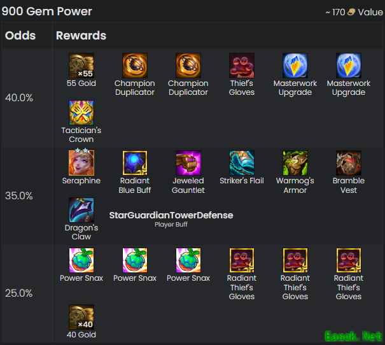Click the 55 Gold coin stack icon
The height and width of the screenshot is (345, 385).
point(81,66)
